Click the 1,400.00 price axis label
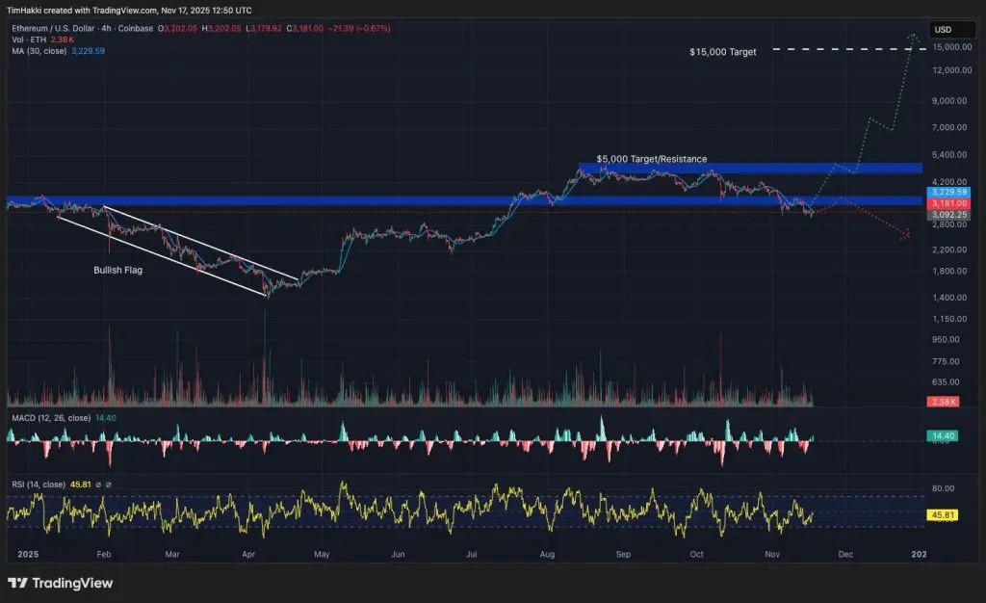 949,298
